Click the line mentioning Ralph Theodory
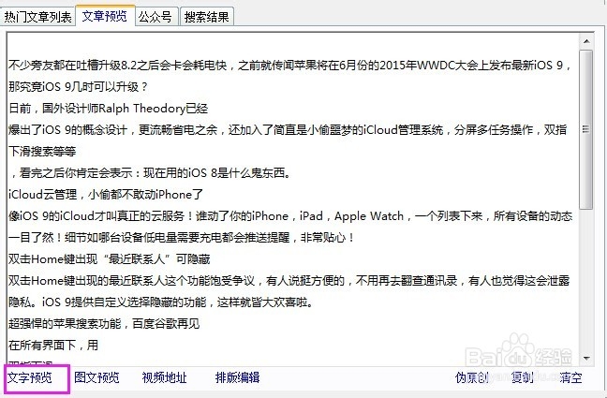Image resolution: width=607 pixels, height=398 pixels. (109, 108)
